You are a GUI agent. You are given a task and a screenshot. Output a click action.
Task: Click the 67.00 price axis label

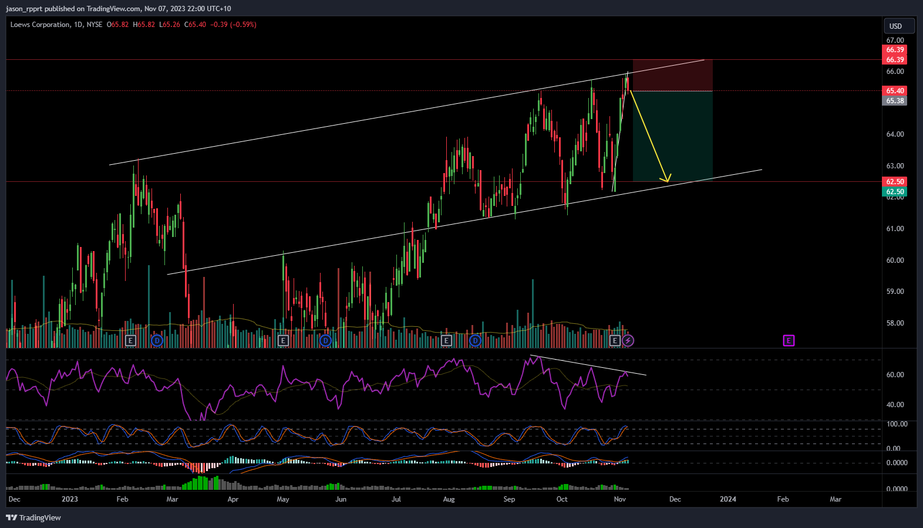pos(895,40)
